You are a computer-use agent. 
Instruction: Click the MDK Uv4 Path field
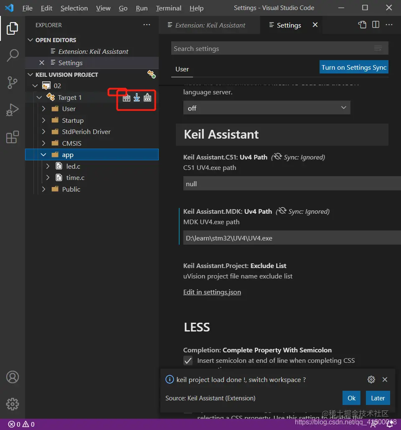point(292,238)
